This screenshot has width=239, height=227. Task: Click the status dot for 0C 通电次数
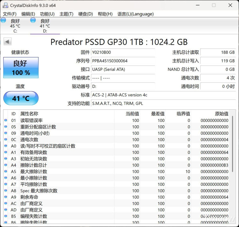pyautogui.click(x=6, y=140)
